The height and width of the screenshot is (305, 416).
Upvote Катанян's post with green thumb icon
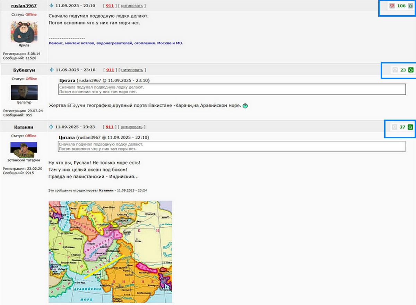[410, 127]
